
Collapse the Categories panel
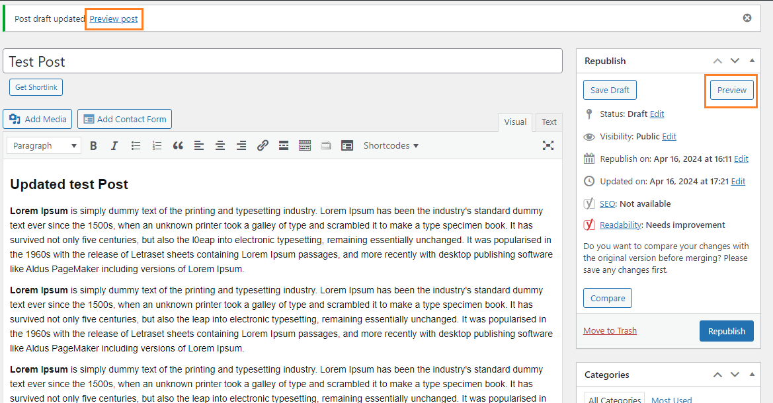[x=752, y=375]
